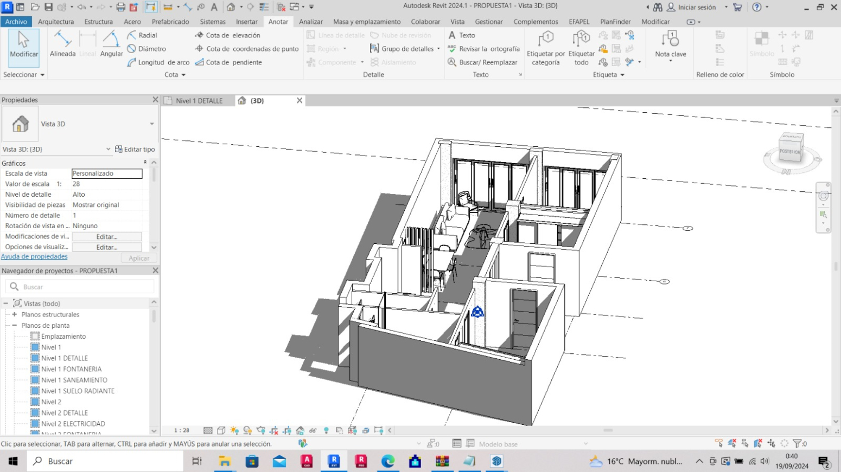Image resolution: width=841 pixels, height=472 pixels.
Task: Click the Open folder icon in quick access toolbar
Action: [35, 7]
